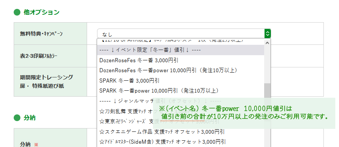Open the 無料特典・キャンペーン dropdown showing なし
The height and width of the screenshot is (147, 339).
(x=184, y=34)
